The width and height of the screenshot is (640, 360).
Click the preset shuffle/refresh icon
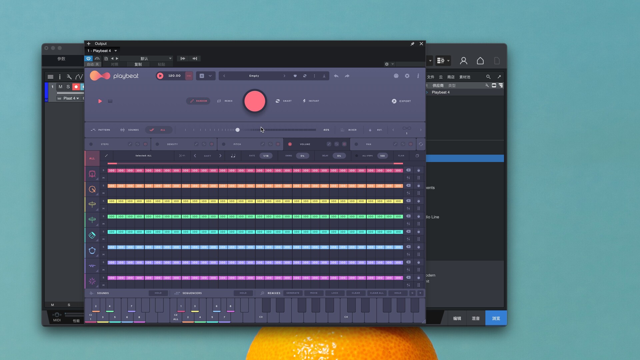(305, 76)
